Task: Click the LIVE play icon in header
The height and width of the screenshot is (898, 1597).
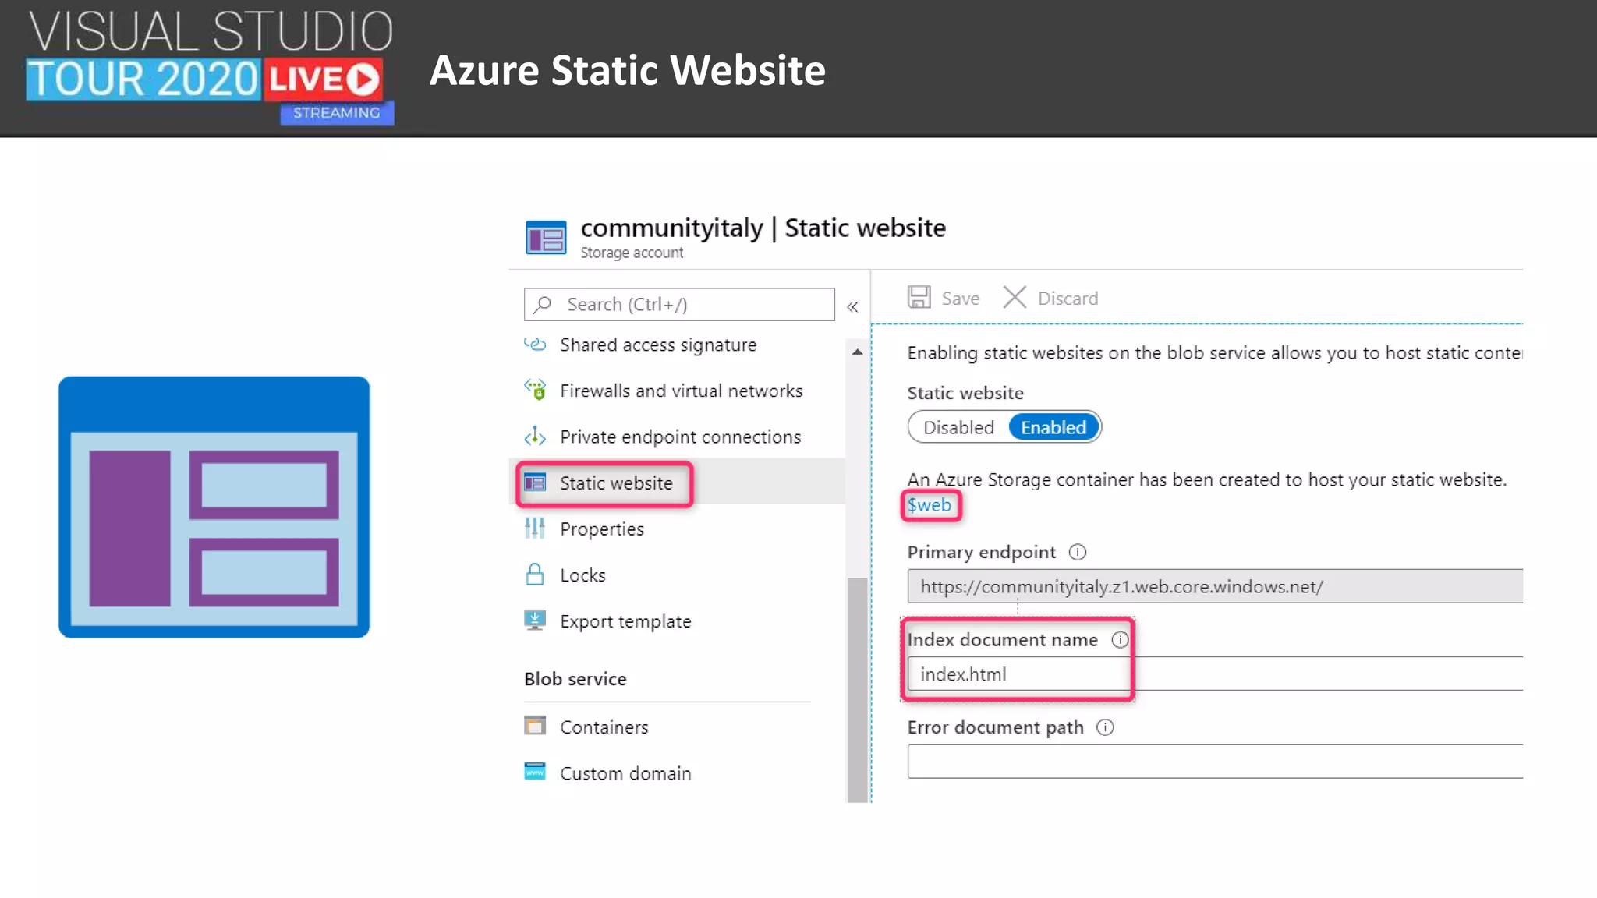Action: click(363, 80)
